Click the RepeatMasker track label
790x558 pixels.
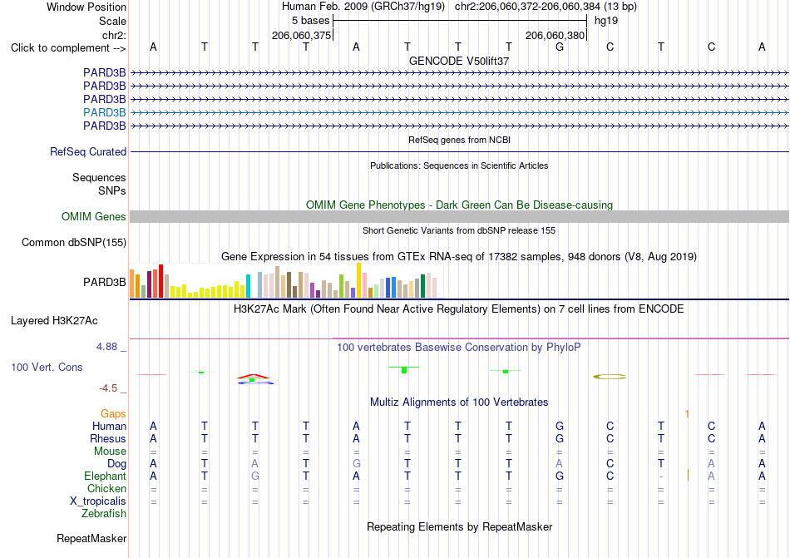pyautogui.click(x=91, y=538)
